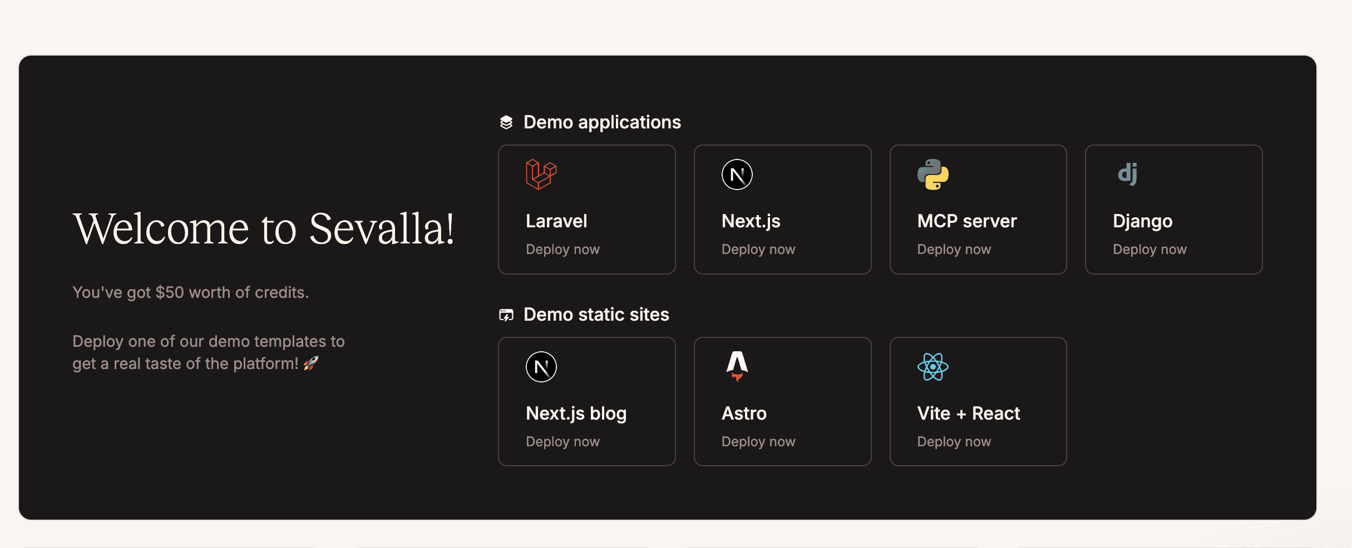Click Deploy now under Next.js application
Viewport: 1352px width, 548px height.
pyautogui.click(x=758, y=250)
